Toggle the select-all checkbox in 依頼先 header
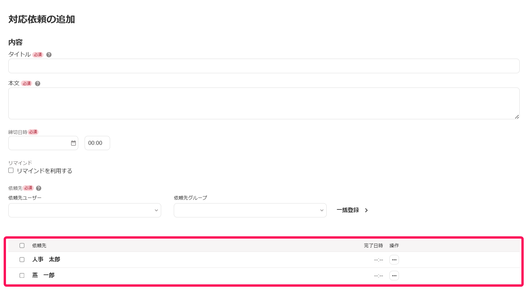This screenshot has height=289, width=529. pyautogui.click(x=22, y=246)
